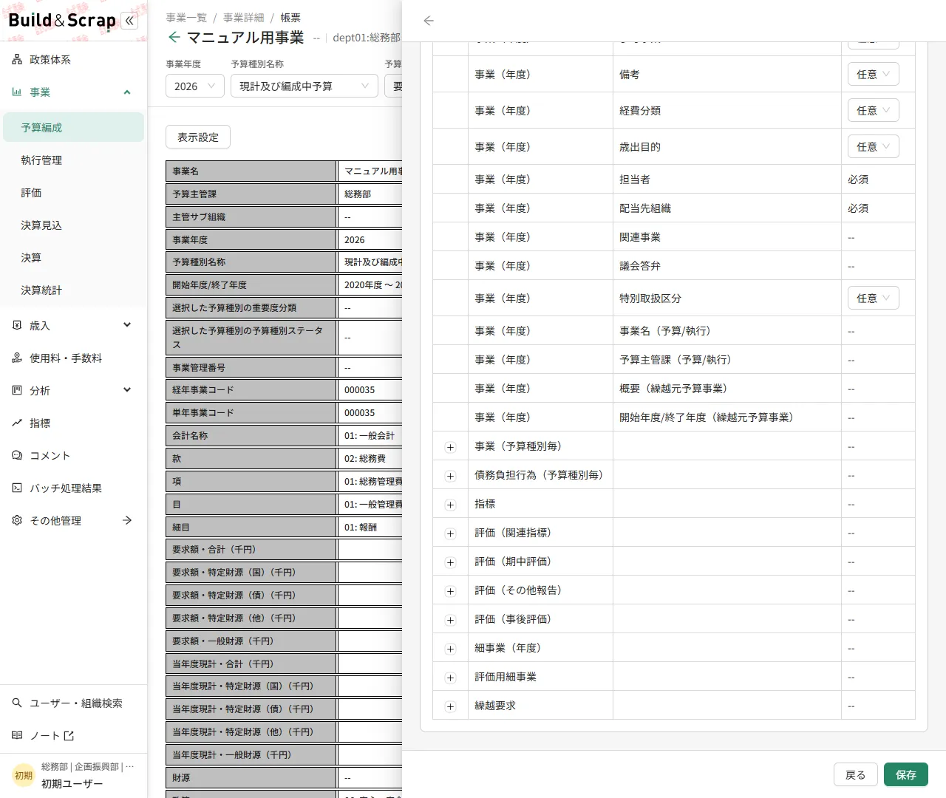946x798 pixels.
Task: Expand the 分析 menu chevron
Action: 127,390
